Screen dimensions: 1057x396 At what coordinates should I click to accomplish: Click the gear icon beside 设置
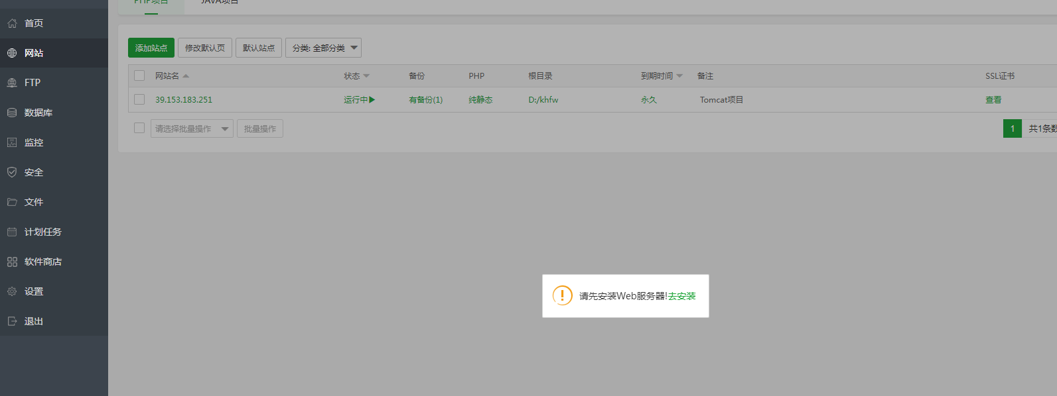pyautogui.click(x=12, y=291)
